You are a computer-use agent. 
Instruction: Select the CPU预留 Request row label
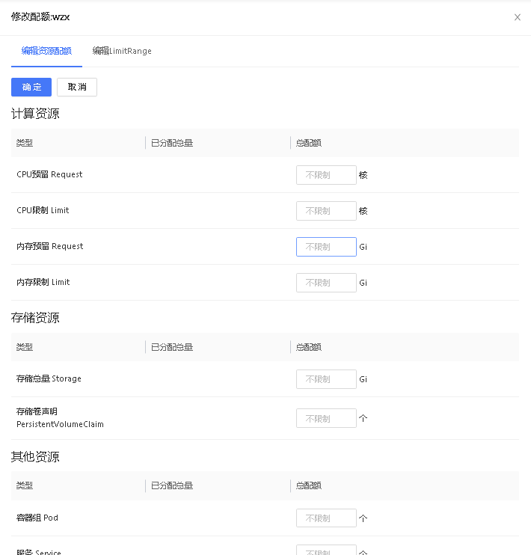tap(49, 174)
